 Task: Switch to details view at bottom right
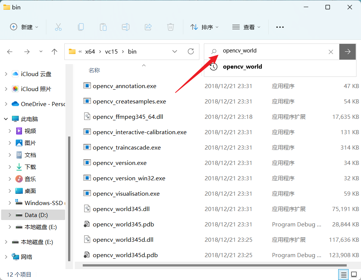pos(343,274)
